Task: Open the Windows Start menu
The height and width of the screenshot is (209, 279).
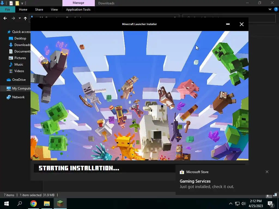Action: pos(7,204)
